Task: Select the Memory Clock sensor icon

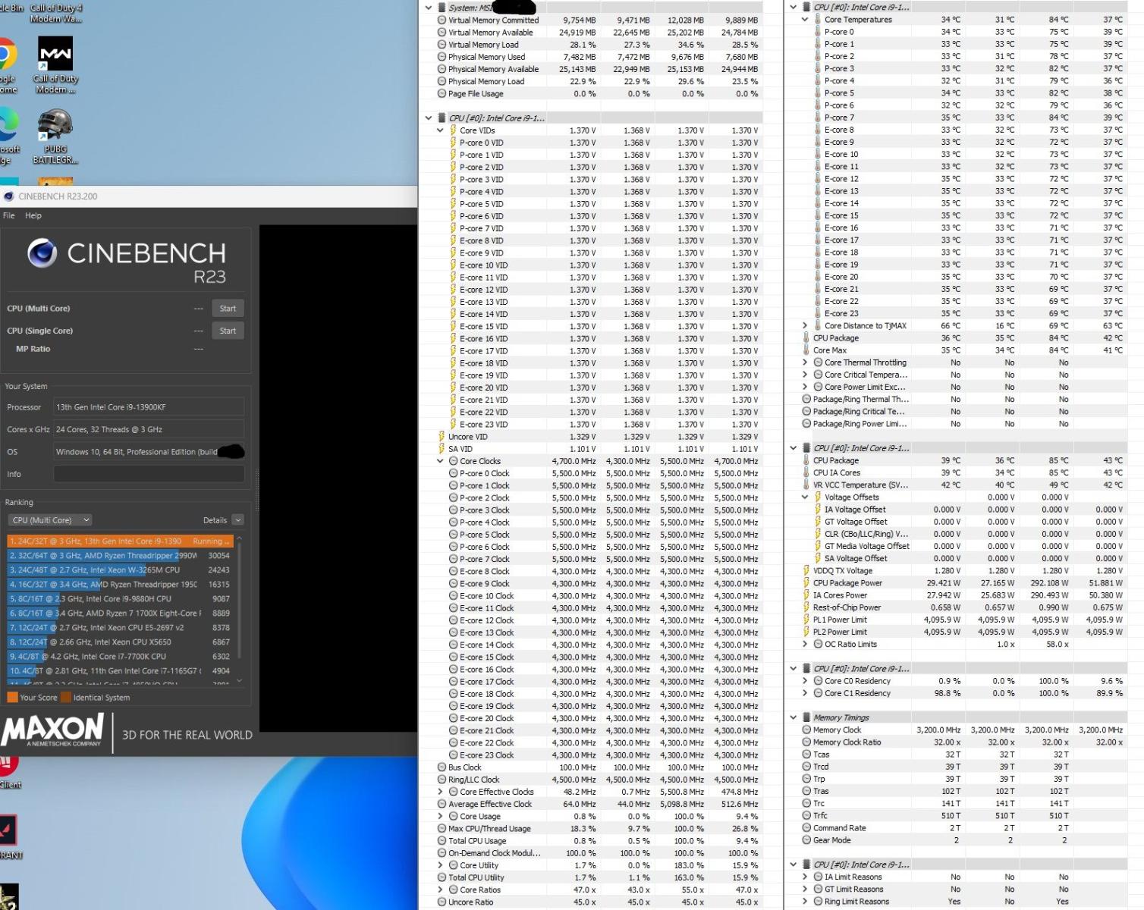Action: pos(806,730)
